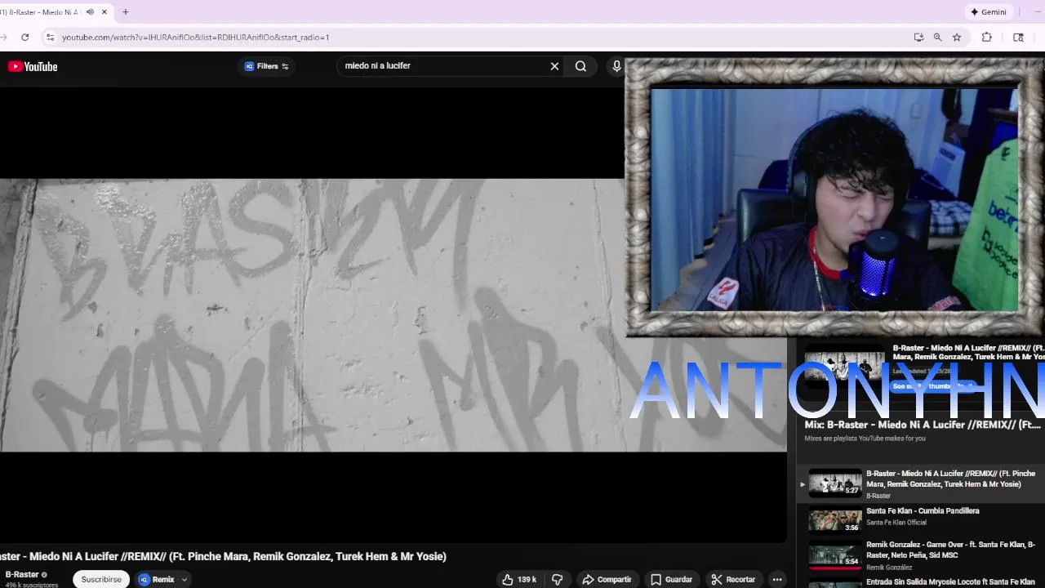
Task: Click the install app icon in the address bar
Action: click(x=918, y=37)
